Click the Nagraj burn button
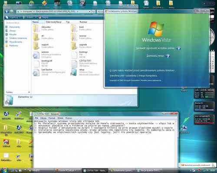This screenshot has height=173, width=217. [x=43, y=17]
